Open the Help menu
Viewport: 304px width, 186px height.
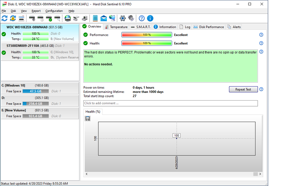[71, 11]
